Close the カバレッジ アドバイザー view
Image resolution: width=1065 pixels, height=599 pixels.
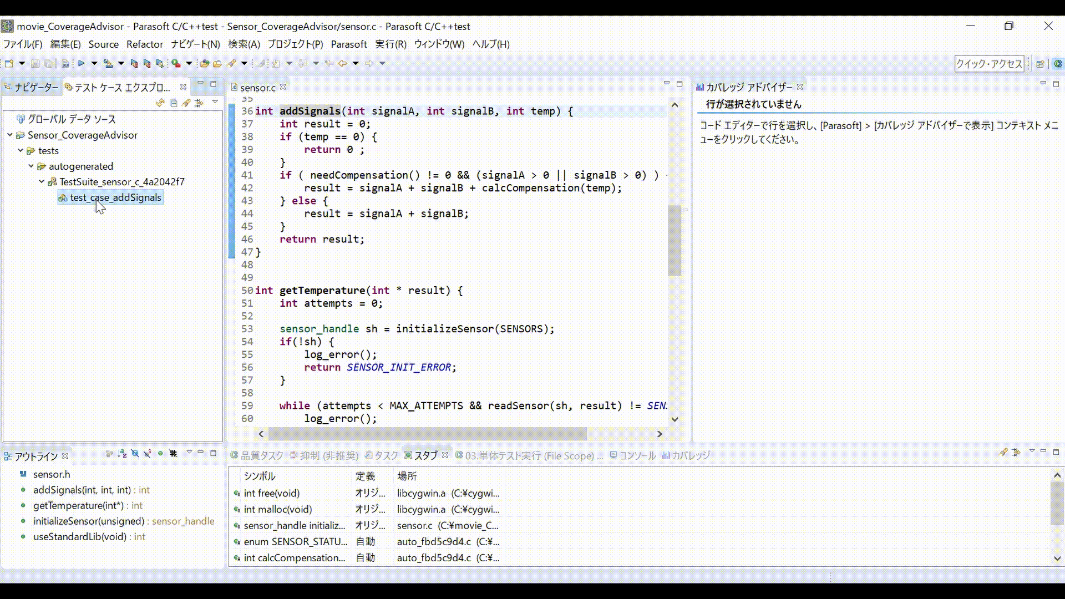point(800,87)
